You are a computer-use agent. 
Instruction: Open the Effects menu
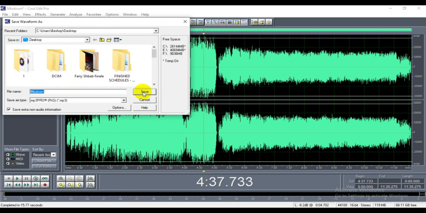pos(40,14)
